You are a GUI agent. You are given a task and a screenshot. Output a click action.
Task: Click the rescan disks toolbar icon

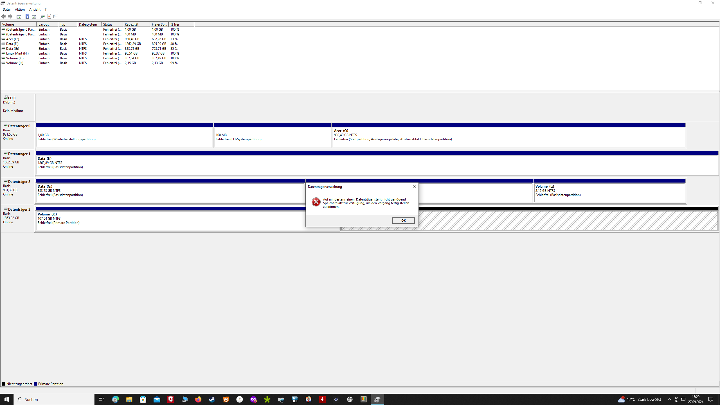42,16
